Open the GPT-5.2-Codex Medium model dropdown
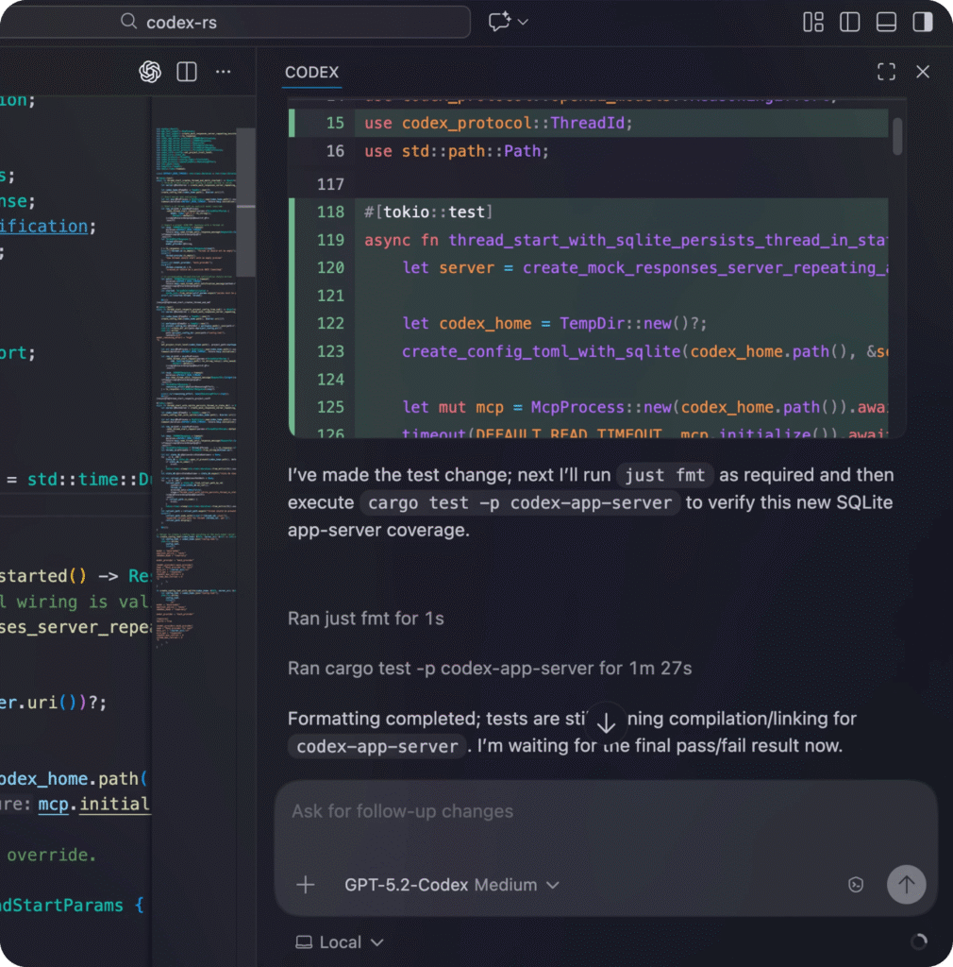Image resolution: width=953 pixels, height=967 pixels. pos(452,885)
